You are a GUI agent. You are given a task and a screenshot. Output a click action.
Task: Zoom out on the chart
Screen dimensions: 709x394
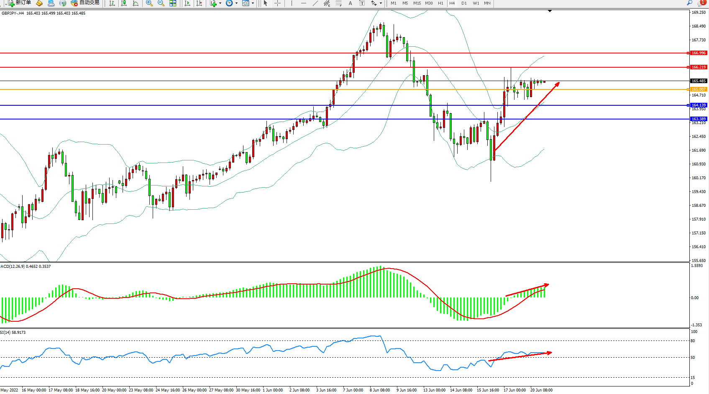tap(161, 3)
